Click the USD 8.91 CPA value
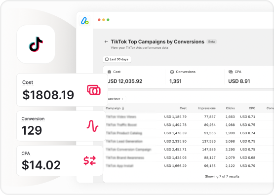274x195 pixels. coord(239,81)
